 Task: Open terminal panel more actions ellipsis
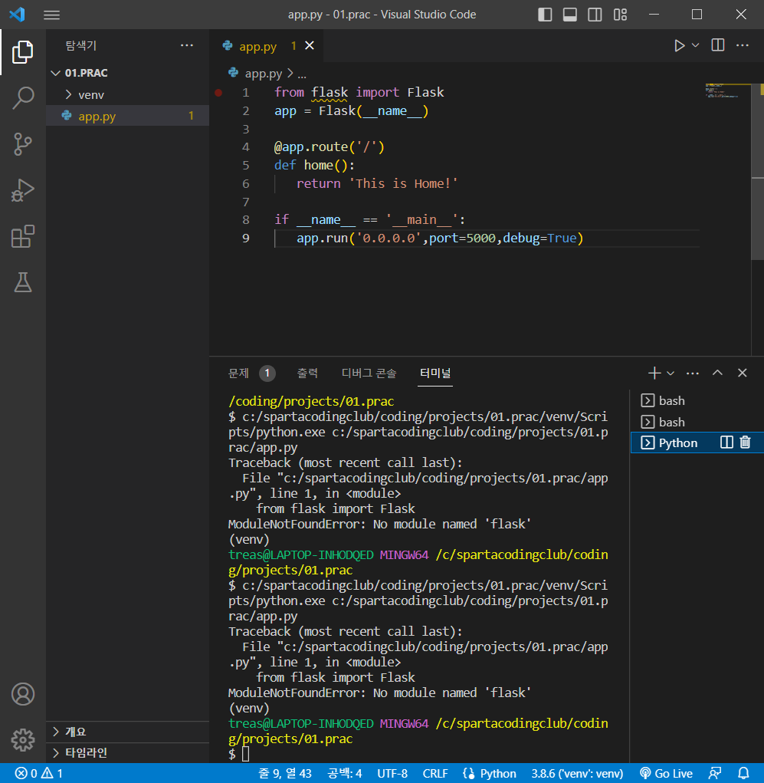(693, 373)
